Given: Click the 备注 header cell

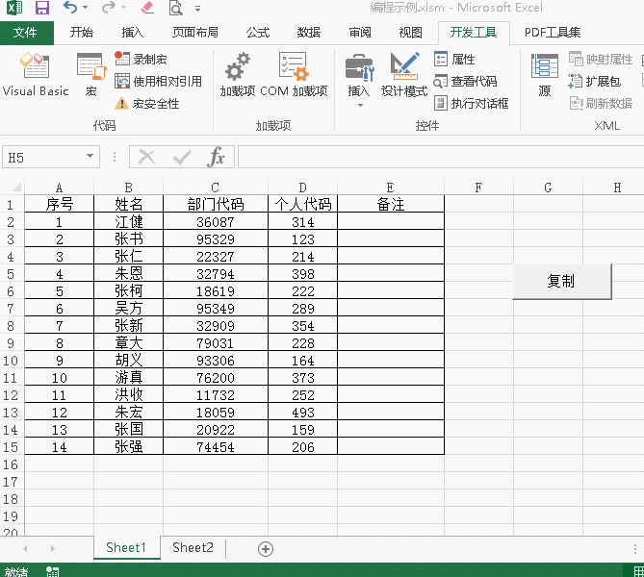Looking at the screenshot, I should coord(391,204).
